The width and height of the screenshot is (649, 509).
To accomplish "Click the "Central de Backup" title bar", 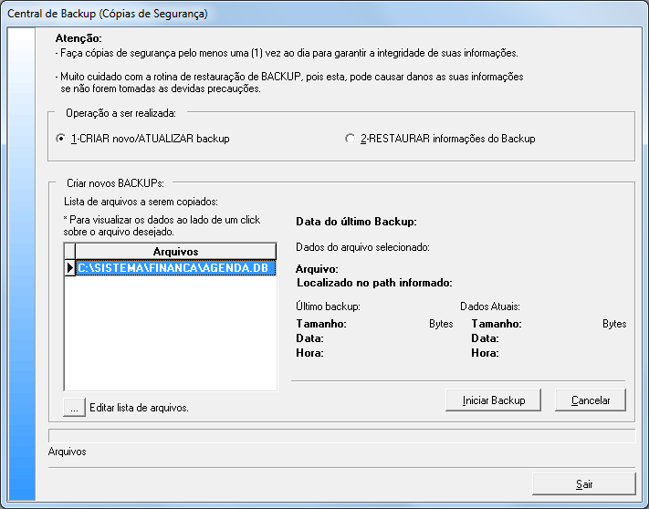I will tap(108, 14).
